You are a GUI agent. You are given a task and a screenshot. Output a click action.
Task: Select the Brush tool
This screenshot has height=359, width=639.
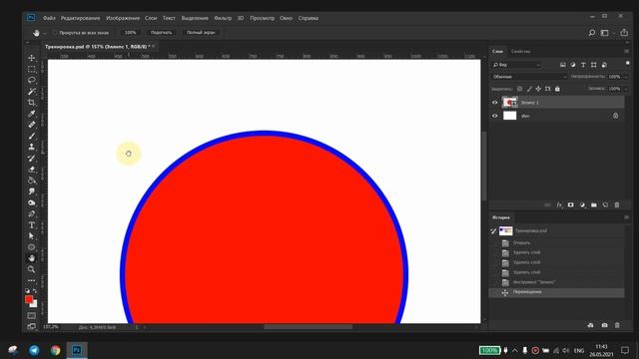[31, 136]
